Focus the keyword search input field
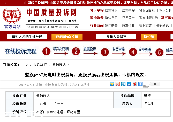The height and width of the screenshot is (122, 173). 116,37
